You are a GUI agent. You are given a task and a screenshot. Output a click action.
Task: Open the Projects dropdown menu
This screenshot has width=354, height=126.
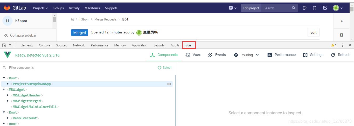pos(40,8)
